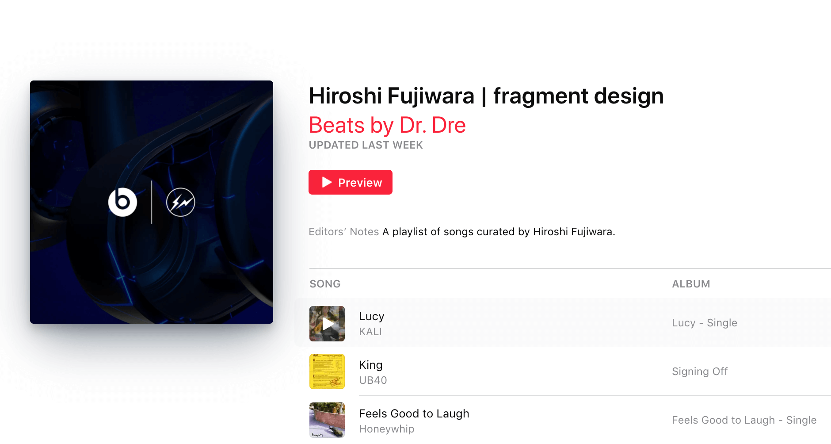Open the Beats by Dr. Dre curator link
This screenshot has width=831, height=444.
[x=387, y=125]
